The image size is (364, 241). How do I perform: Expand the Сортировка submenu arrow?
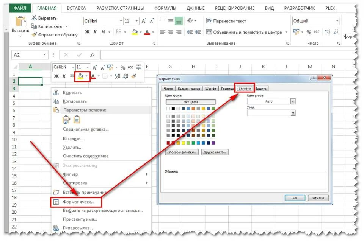[147, 183]
